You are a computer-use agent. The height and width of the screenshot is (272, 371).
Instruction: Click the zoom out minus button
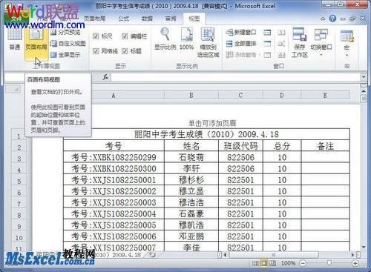point(303,263)
